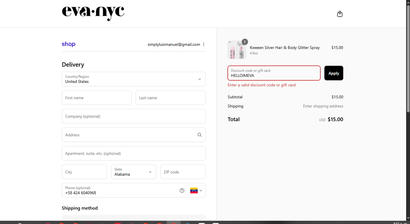Click the City field
Image resolution: width=410 pixels, height=224 pixels.
[84, 172]
